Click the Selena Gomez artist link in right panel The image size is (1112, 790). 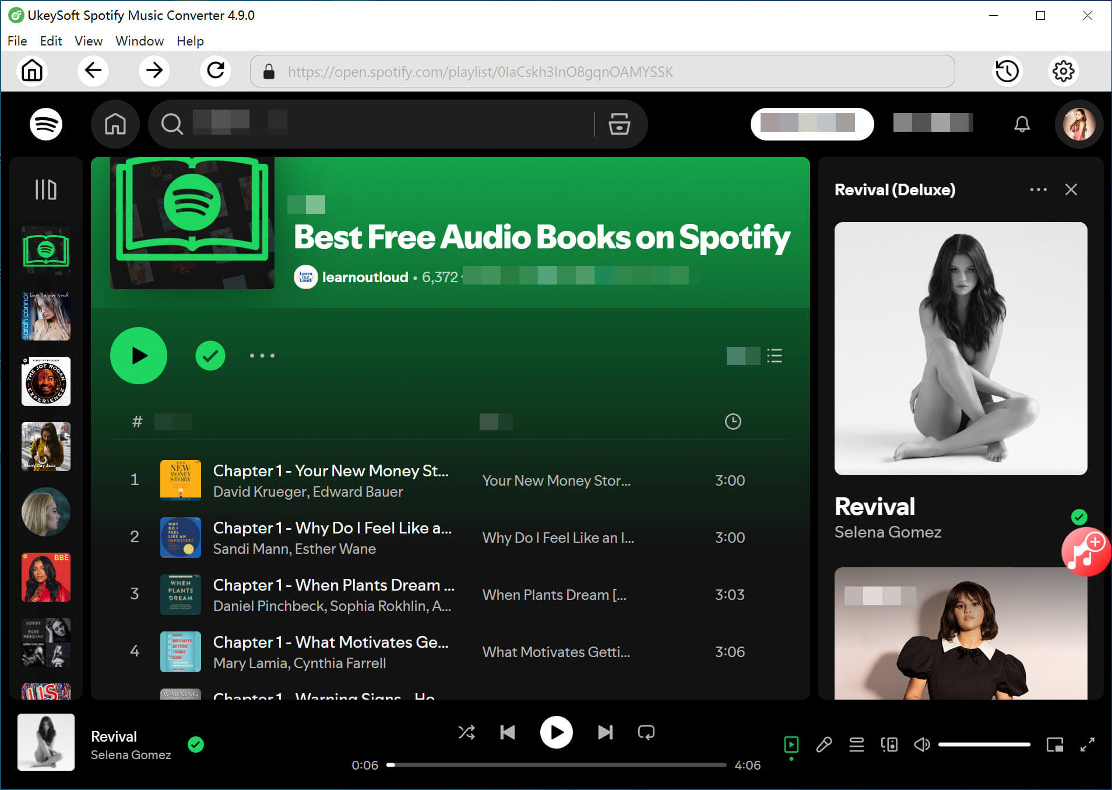888,532
